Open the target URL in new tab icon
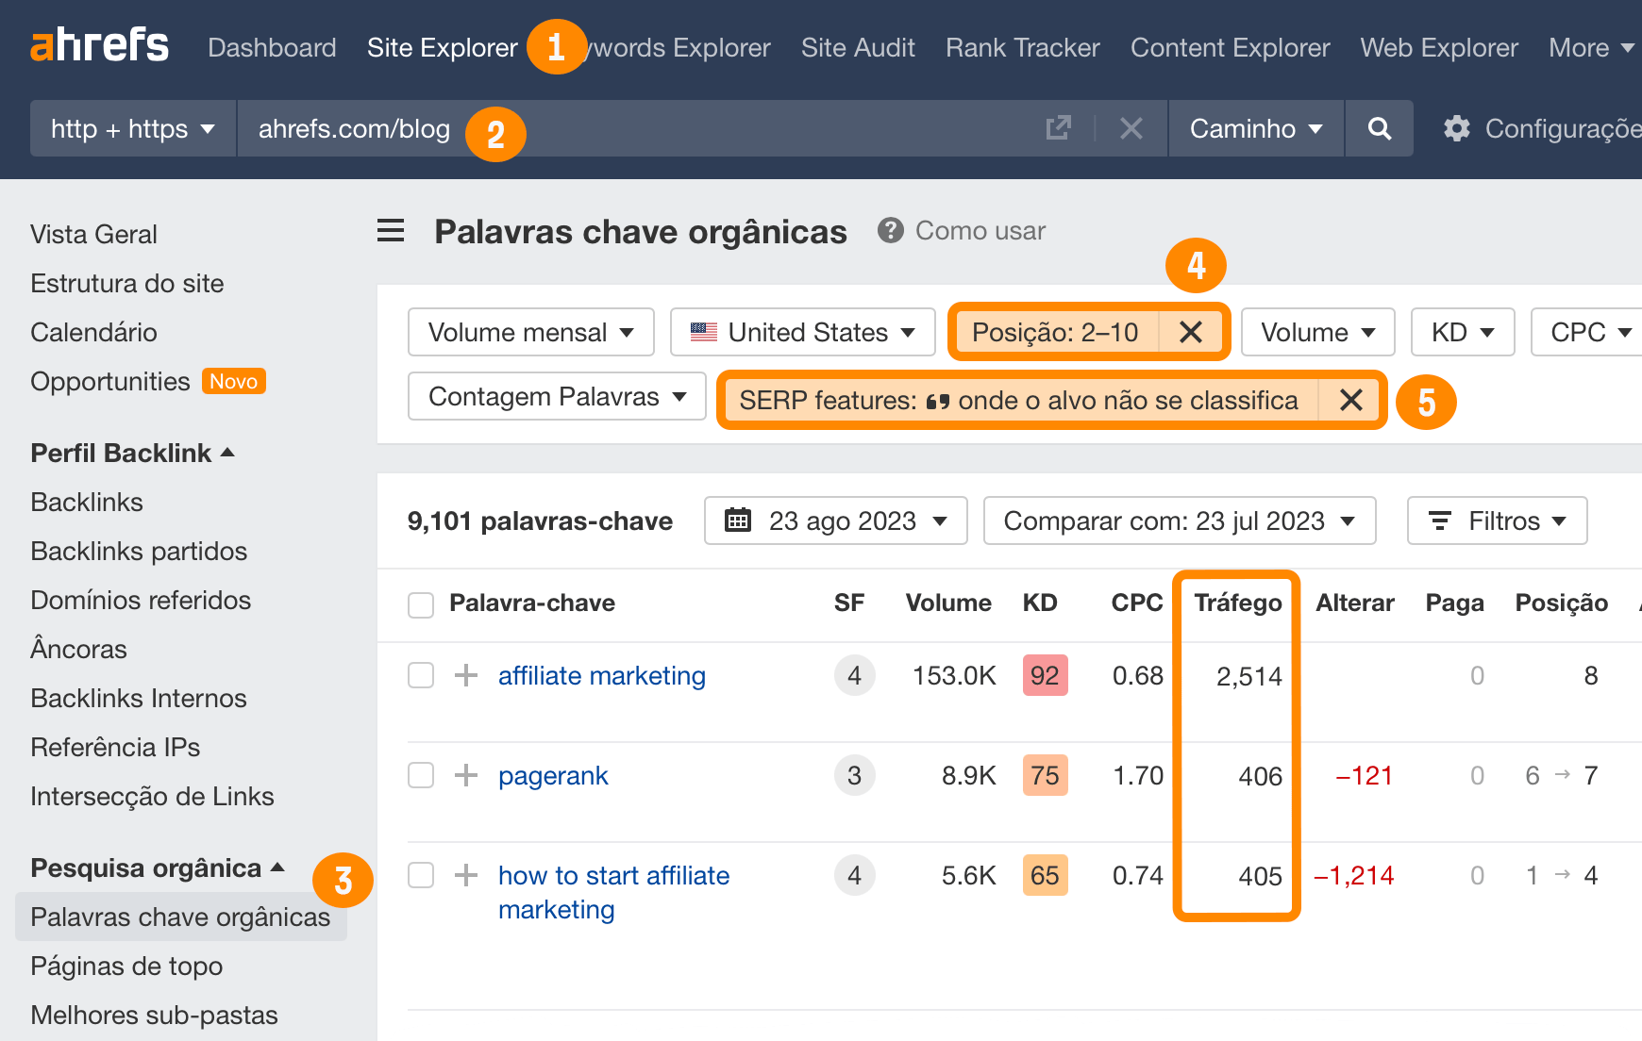 [1059, 128]
